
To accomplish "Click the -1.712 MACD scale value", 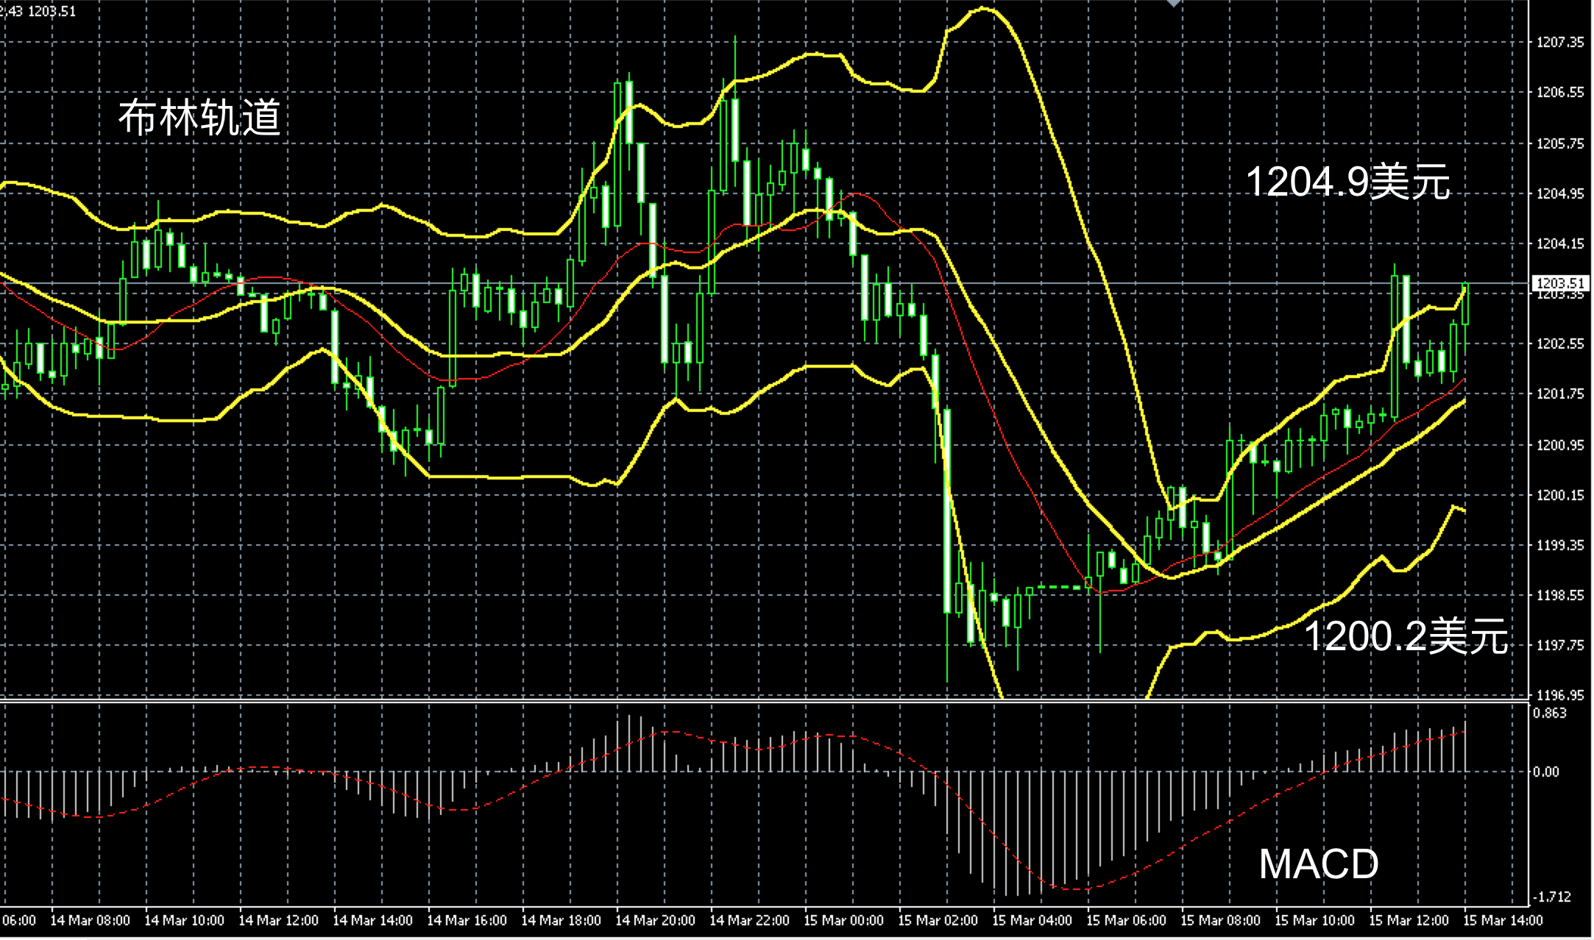I will [x=1551, y=897].
